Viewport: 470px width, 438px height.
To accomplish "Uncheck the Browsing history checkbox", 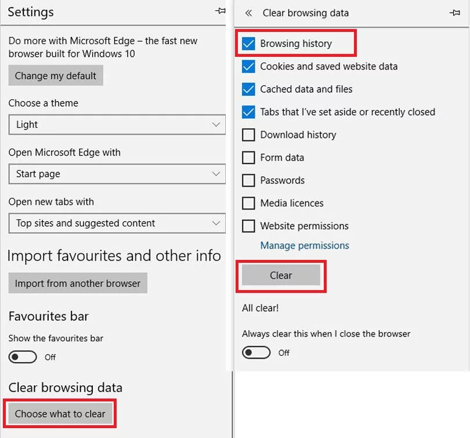I will tap(248, 44).
